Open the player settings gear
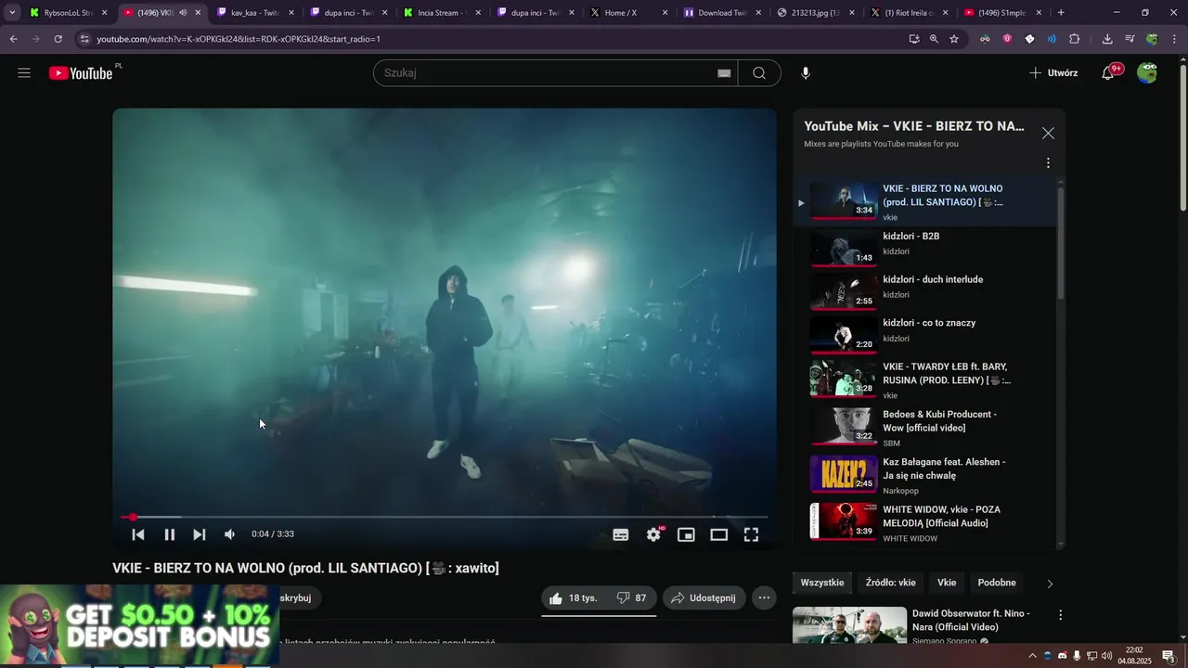The width and height of the screenshot is (1188, 668). click(x=654, y=534)
